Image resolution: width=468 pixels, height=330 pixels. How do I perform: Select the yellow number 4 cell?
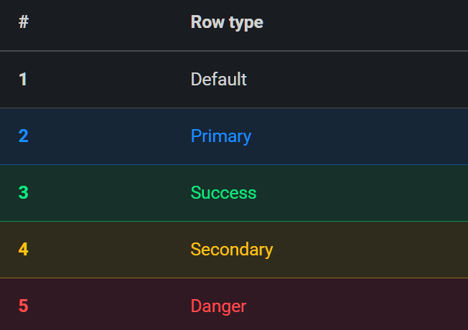23,250
